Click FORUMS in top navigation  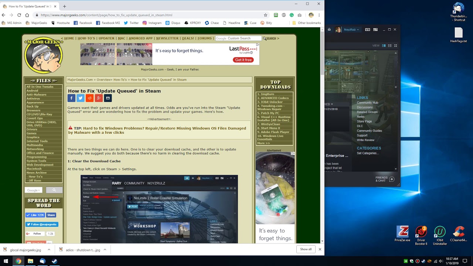pyautogui.click(x=204, y=38)
